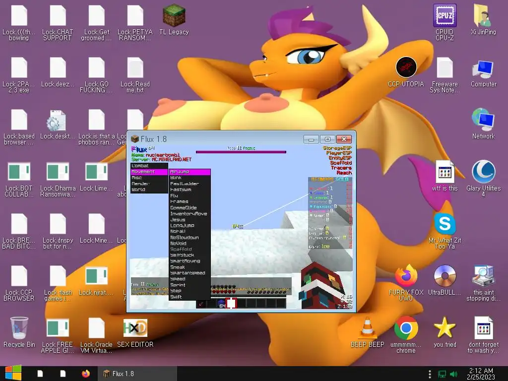Select the Combat category in Flux menu
Viewport: 508px width, 381px height.
click(x=149, y=166)
